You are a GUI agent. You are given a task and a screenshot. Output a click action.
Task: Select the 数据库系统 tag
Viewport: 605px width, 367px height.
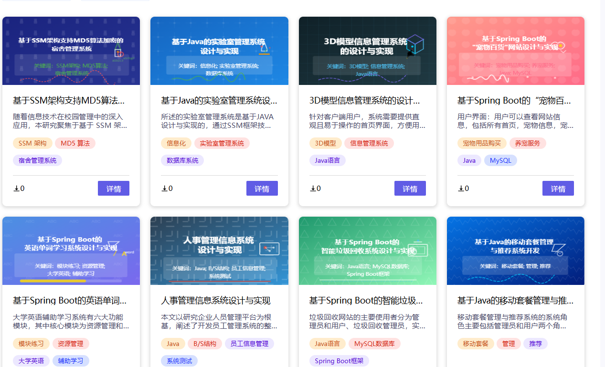182,160
